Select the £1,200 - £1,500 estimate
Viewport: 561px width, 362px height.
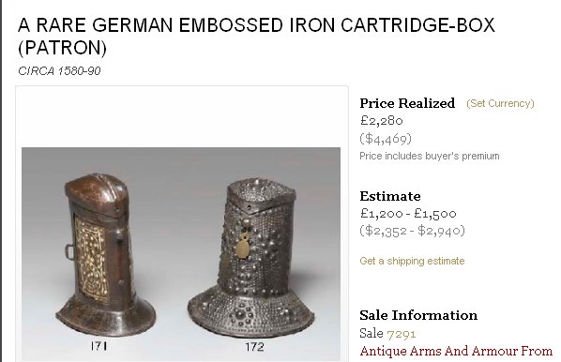tap(408, 214)
